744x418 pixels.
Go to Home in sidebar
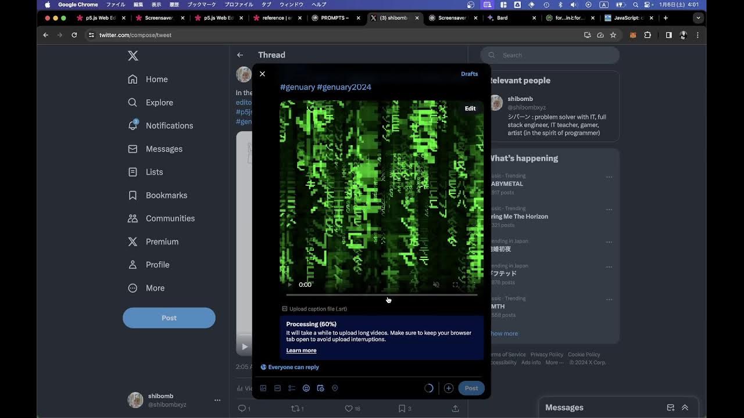(148, 79)
